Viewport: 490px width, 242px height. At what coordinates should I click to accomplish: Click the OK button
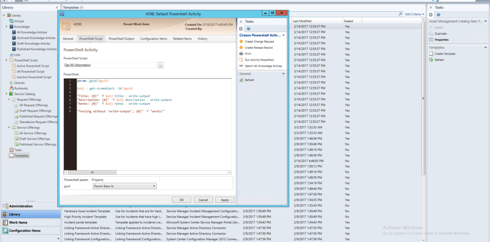[181, 200]
